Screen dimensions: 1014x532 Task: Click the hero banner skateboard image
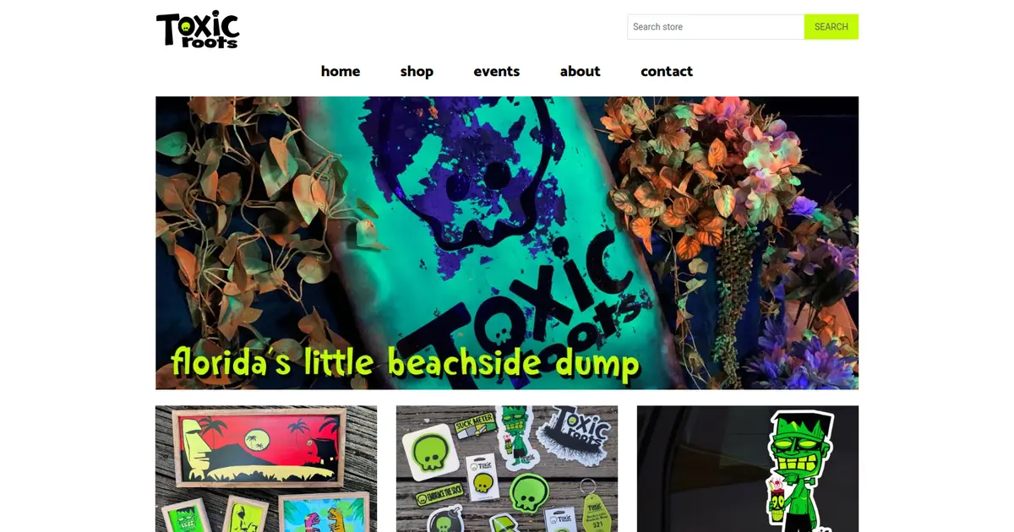[507, 242]
